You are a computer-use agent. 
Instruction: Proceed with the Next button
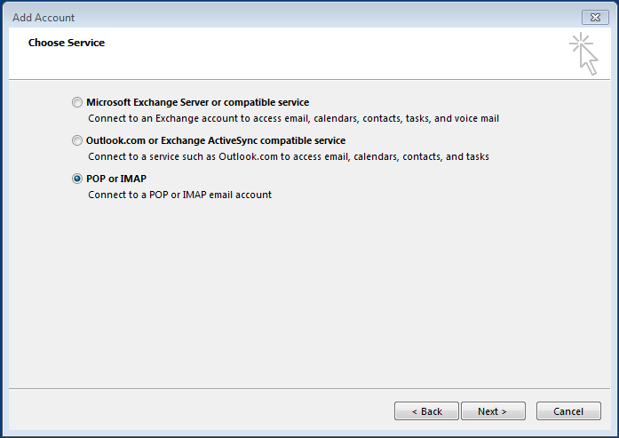[x=492, y=411]
